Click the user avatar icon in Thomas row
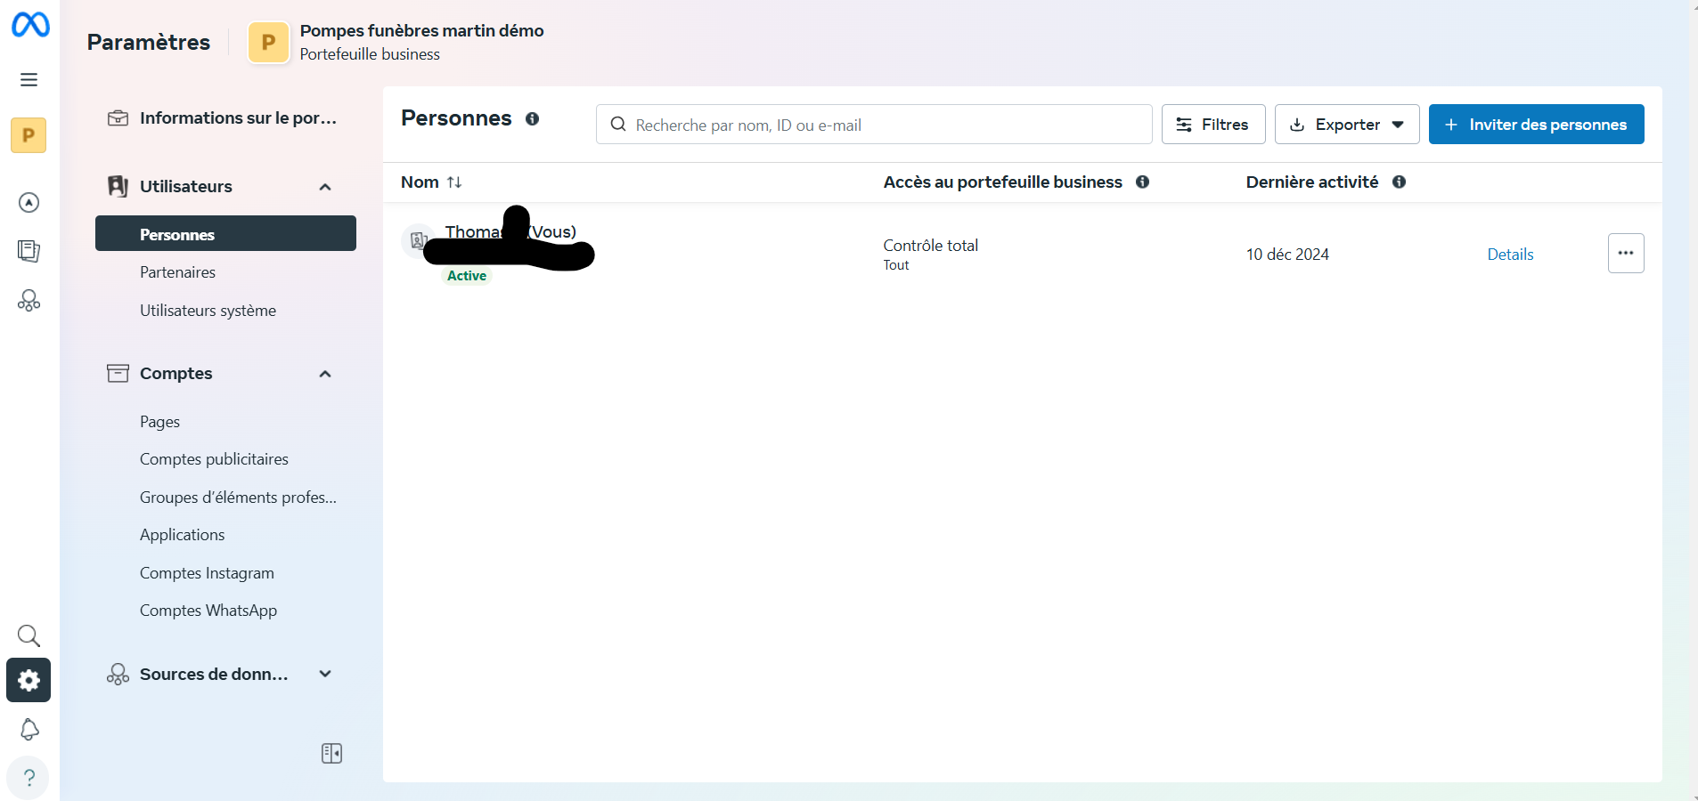The height and width of the screenshot is (801, 1698). coord(418,240)
